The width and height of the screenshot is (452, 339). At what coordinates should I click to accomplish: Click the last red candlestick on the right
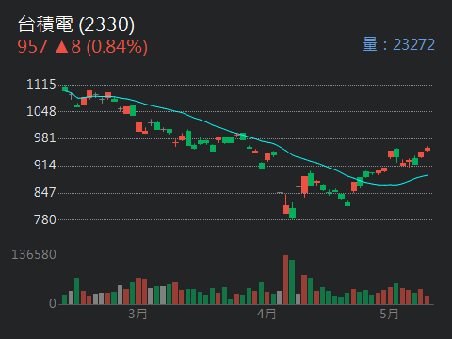coord(428,149)
